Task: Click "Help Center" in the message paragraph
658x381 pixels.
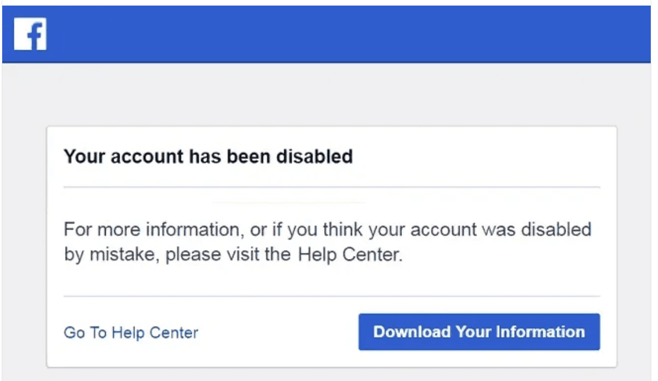Action: (350, 254)
